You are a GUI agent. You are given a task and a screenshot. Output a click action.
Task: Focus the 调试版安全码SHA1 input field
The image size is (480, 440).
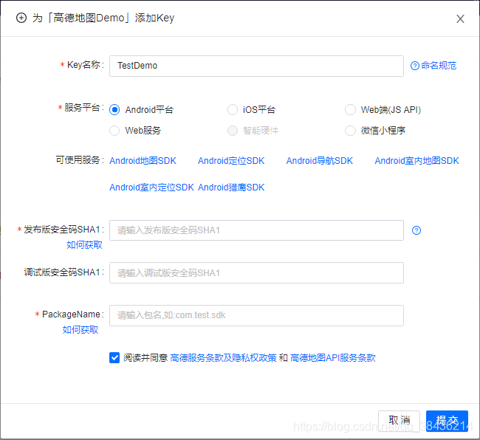click(256, 272)
